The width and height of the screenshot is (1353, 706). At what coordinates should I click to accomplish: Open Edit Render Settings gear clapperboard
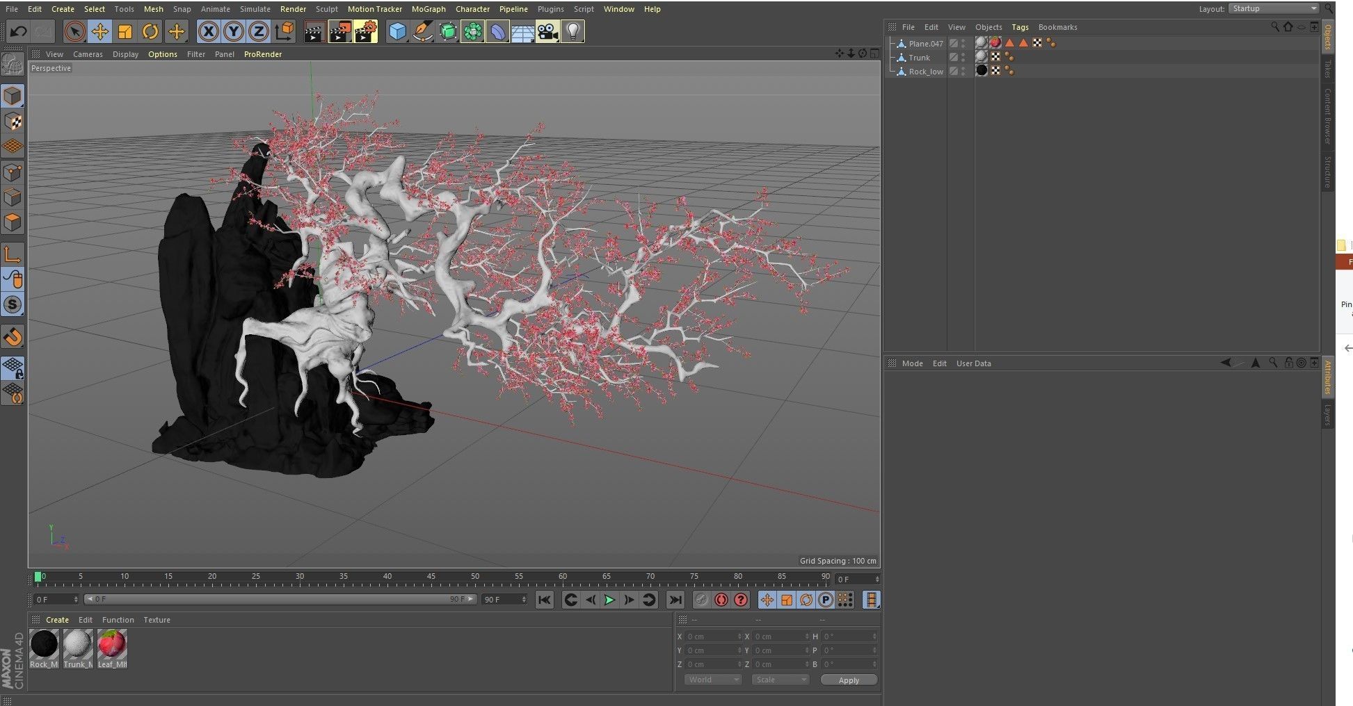(366, 31)
